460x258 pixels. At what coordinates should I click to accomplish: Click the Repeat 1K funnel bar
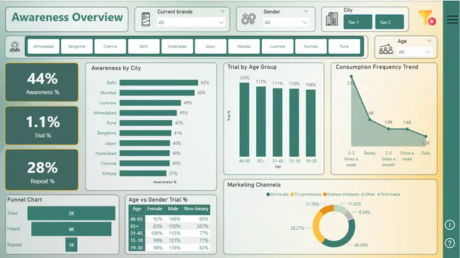[71, 245]
